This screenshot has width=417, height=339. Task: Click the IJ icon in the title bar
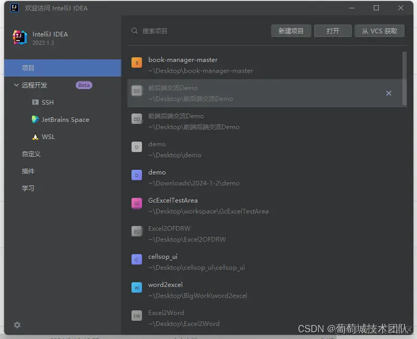tap(15, 8)
